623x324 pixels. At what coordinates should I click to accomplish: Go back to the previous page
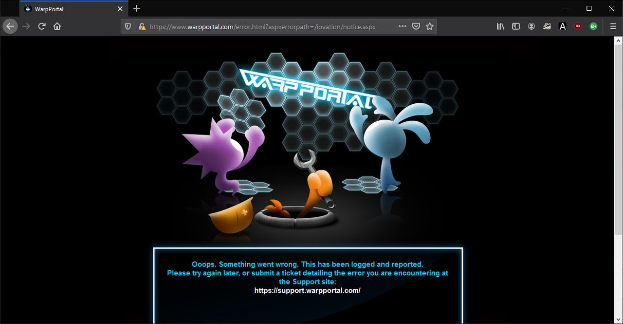10,26
